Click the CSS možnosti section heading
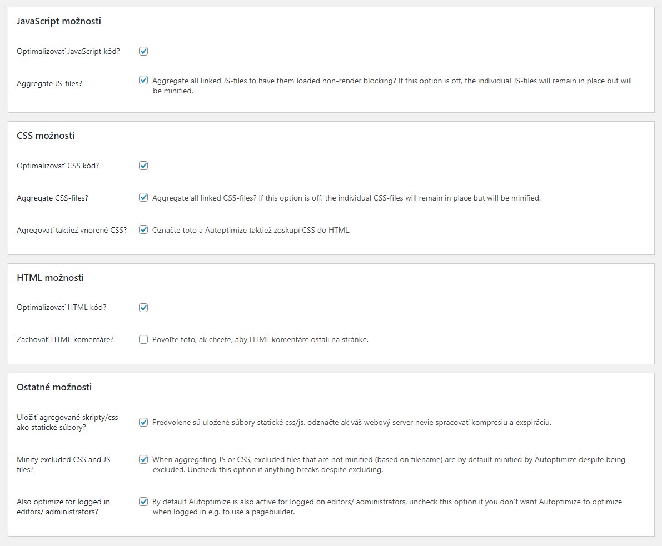The width and height of the screenshot is (662, 546). (46, 136)
